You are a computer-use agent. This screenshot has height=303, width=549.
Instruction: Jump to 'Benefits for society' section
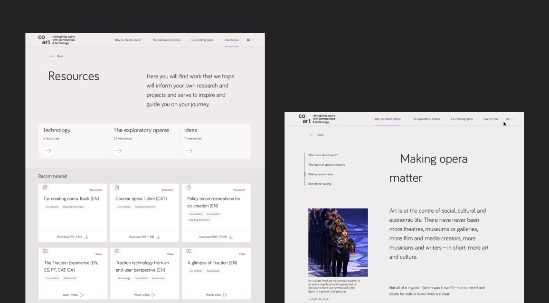320,184
